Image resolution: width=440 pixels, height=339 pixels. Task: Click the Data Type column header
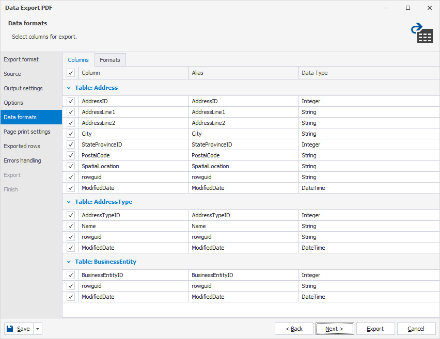[369, 73]
